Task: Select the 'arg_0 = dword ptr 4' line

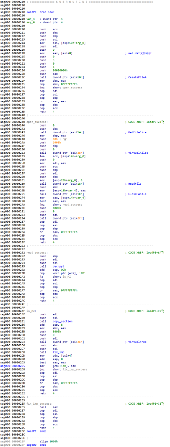Action: tap(45, 22)
